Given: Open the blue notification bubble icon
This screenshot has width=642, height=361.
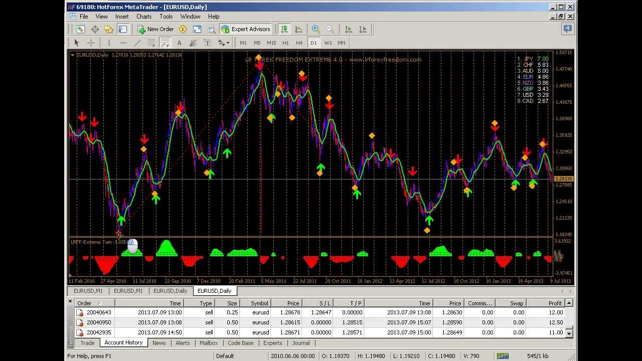Looking at the screenshot, I should [567, 29].
